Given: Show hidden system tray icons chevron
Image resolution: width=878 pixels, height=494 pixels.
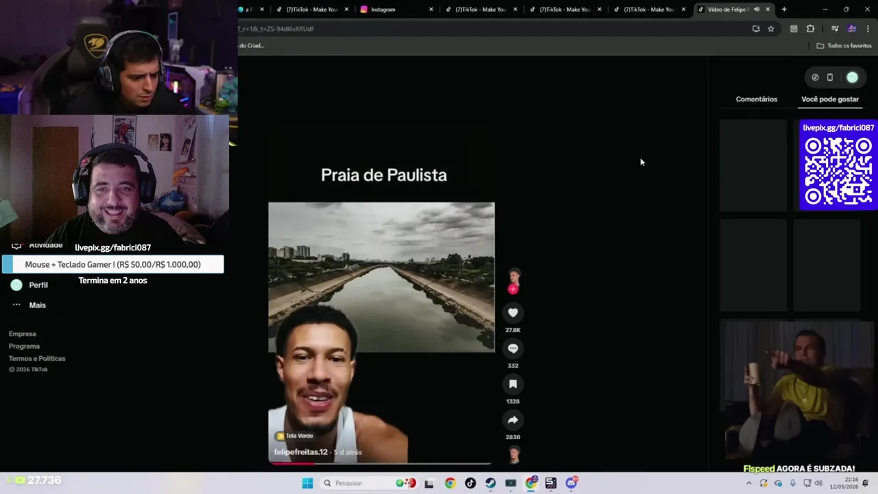Looking at the screenshot, I should tap(749, 483).
